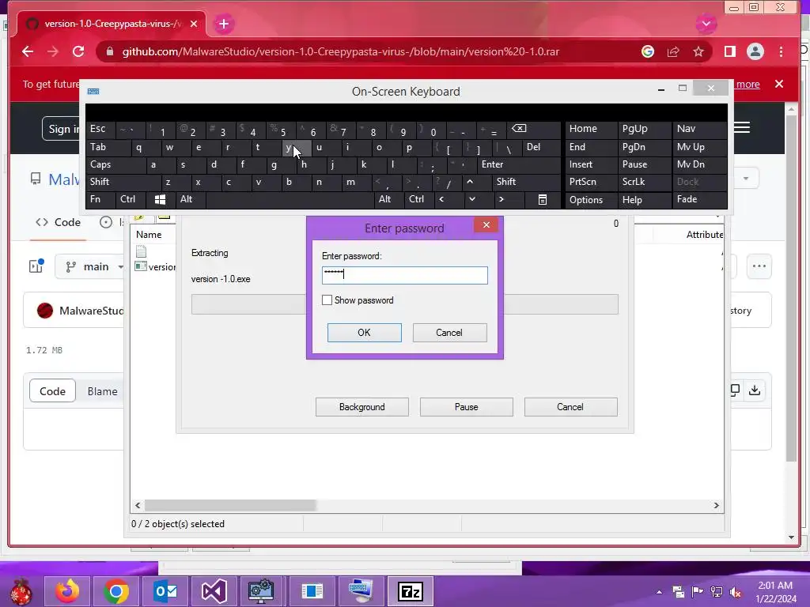This screenshot has width=810, height=607.
Task: Pause the extraction process
Action: (x=466, y=407)
